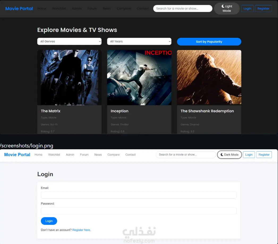Click Register button in dark navbar

pos(263,9)
